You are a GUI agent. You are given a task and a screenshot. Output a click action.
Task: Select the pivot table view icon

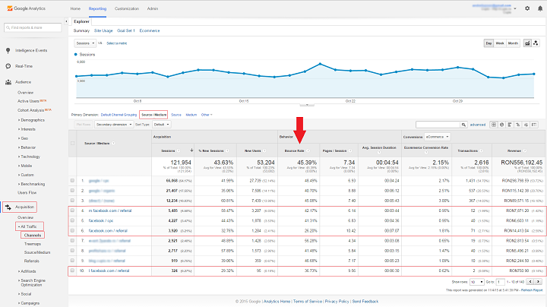click(x=533, y=124)
